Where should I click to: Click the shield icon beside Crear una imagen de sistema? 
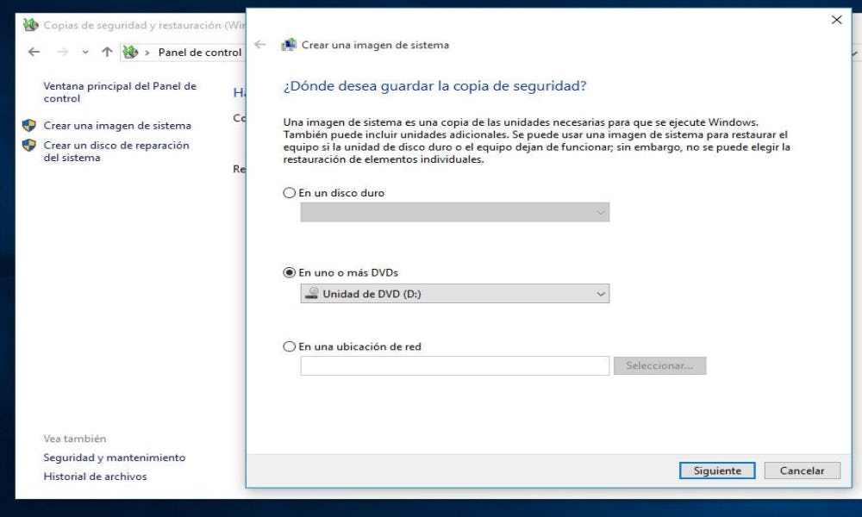click(x=29, y=126)
